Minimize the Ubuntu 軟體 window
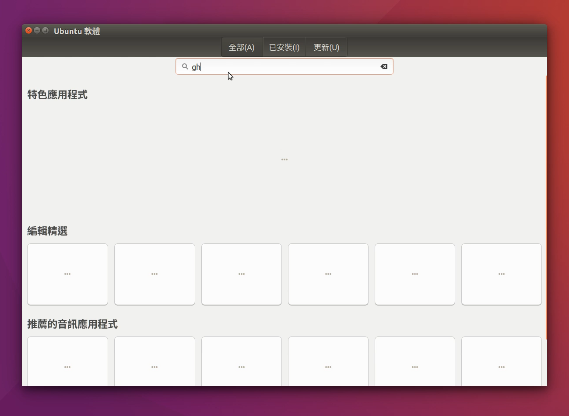Screen dimensions: 569x416 37,30
